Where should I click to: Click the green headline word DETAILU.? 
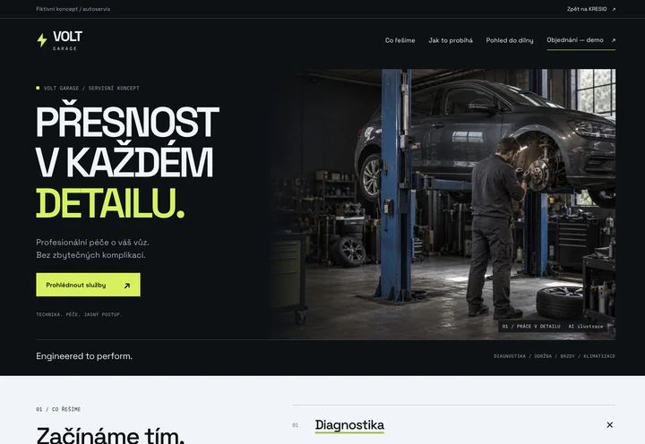point(110,203)
